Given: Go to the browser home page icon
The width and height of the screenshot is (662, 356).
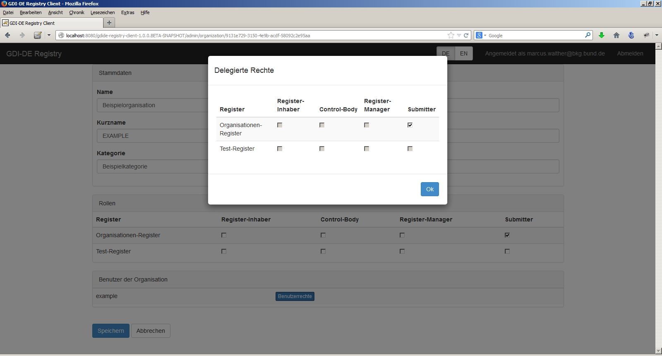Looking at the screenshot, I should pos(616,36).
